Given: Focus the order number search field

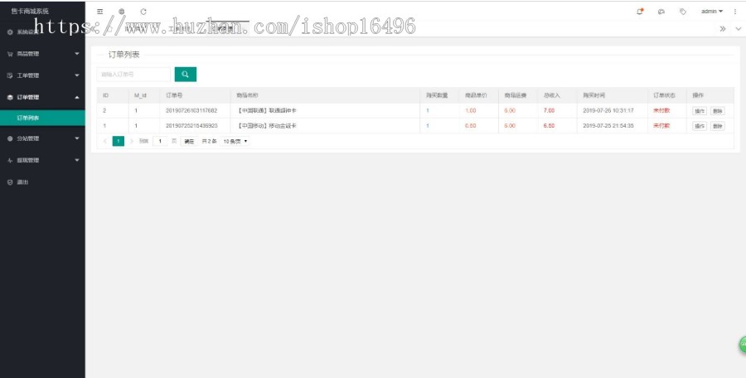Looking at the screenshot, I should tap(133, 75).
